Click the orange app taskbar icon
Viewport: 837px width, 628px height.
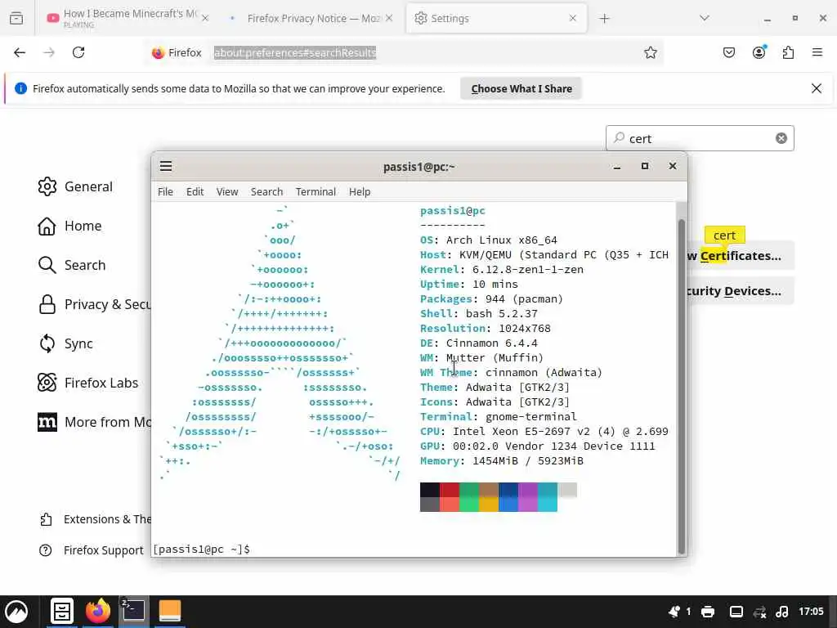click(x=170, y=612)
